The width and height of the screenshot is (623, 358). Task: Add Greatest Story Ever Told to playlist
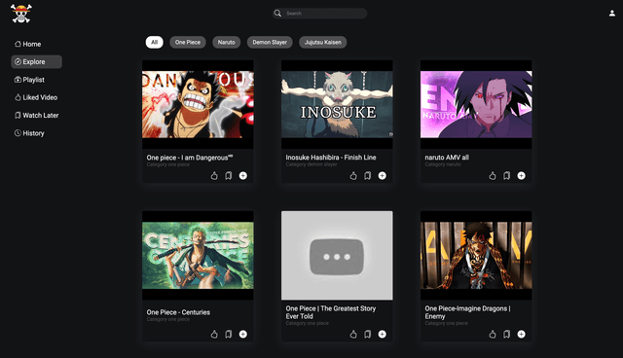click(x=383, y=335)
